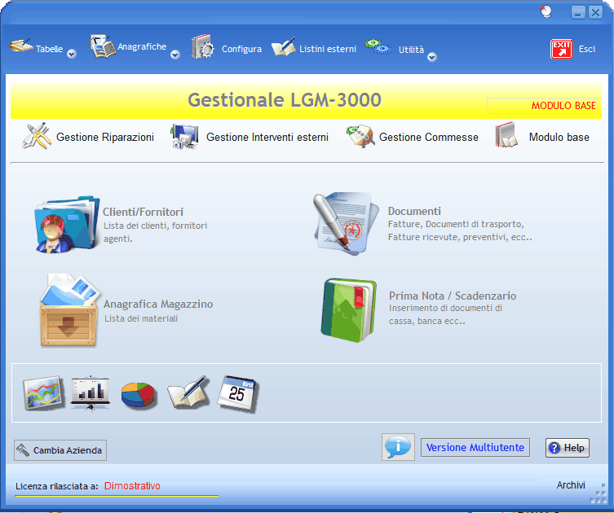Click the title bar globe icon
The width and height of the screenshot is (614, 513).
point(546,11)
